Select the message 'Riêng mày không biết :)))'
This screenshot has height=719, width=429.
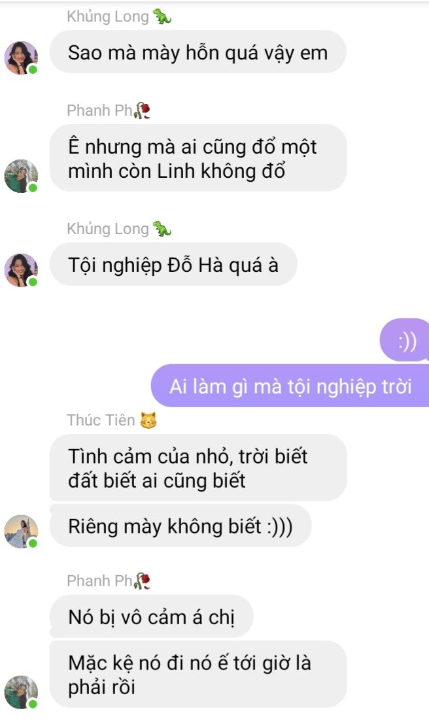coord(180,526)
